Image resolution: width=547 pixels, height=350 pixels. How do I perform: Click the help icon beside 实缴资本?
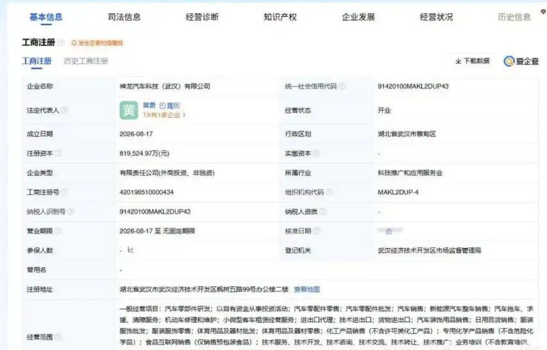coord(316,153)
